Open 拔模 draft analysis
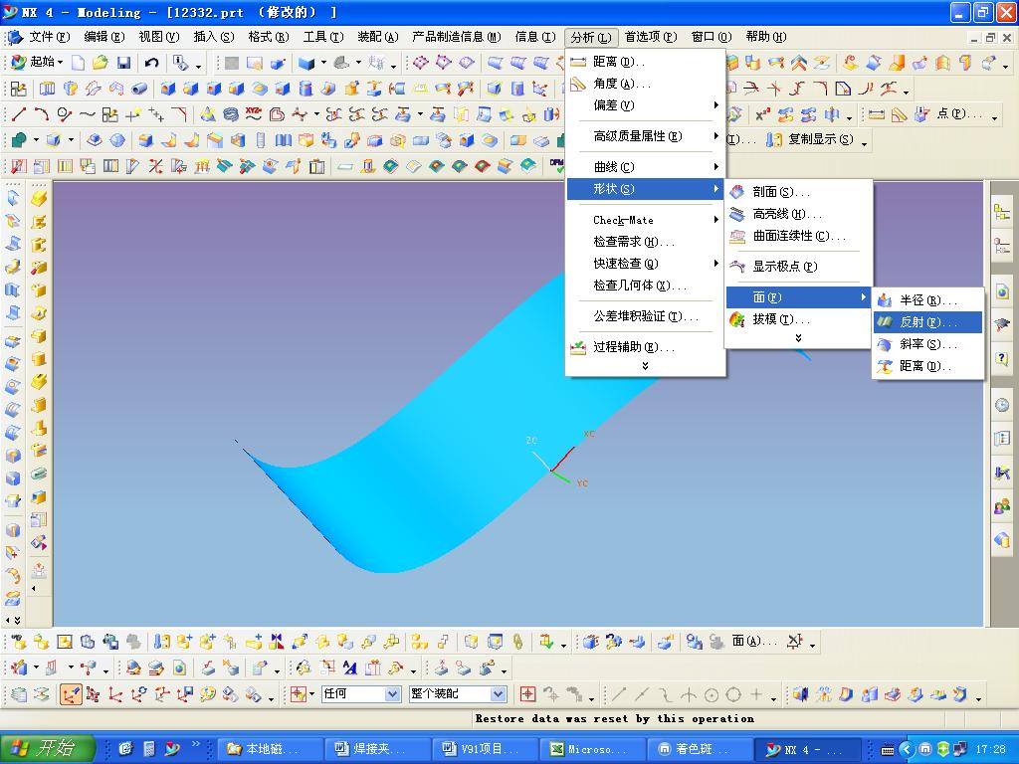The width and height of the screenshot is (1019, 764). click(798, 319)
